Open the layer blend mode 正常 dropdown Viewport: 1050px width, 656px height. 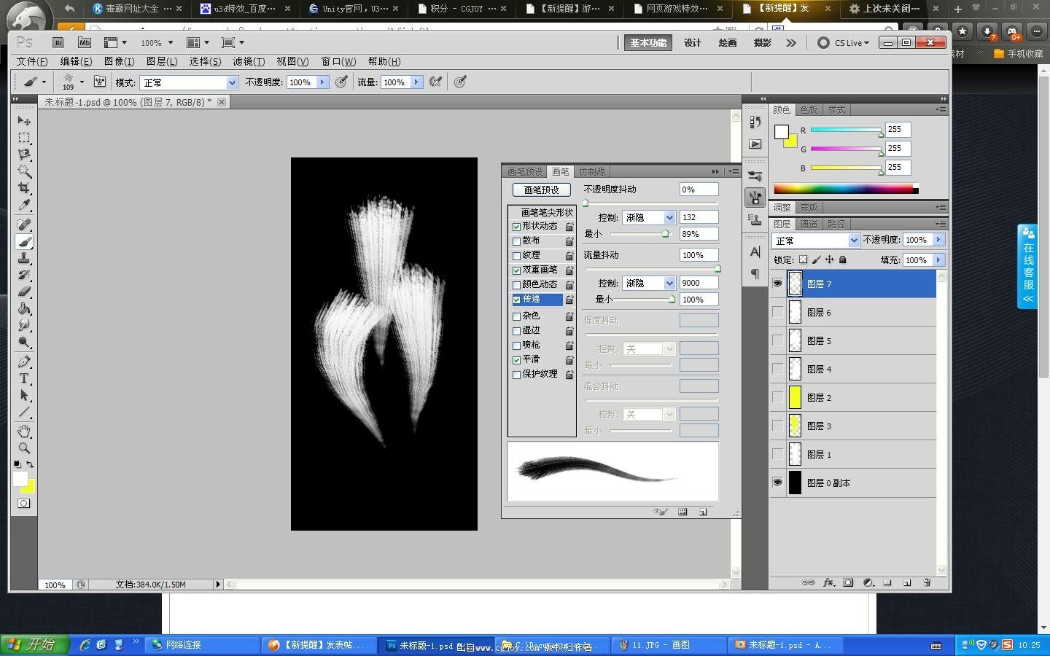pyautogui.click(x=816, y=241)
